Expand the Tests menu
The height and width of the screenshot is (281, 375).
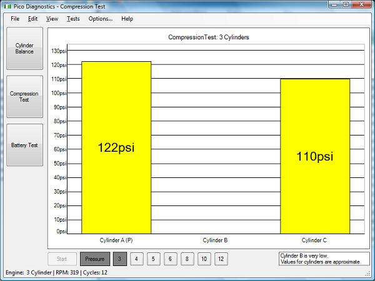tap(73, 19)
